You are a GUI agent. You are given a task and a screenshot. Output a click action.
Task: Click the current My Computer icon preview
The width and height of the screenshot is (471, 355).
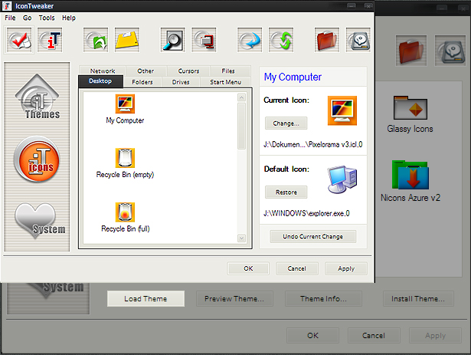(342, 110)
